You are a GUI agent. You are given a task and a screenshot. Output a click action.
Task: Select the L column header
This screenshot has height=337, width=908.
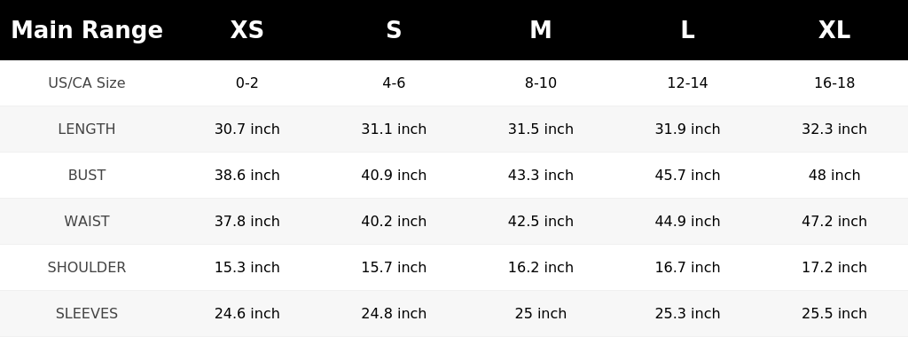tap(687, 30)
